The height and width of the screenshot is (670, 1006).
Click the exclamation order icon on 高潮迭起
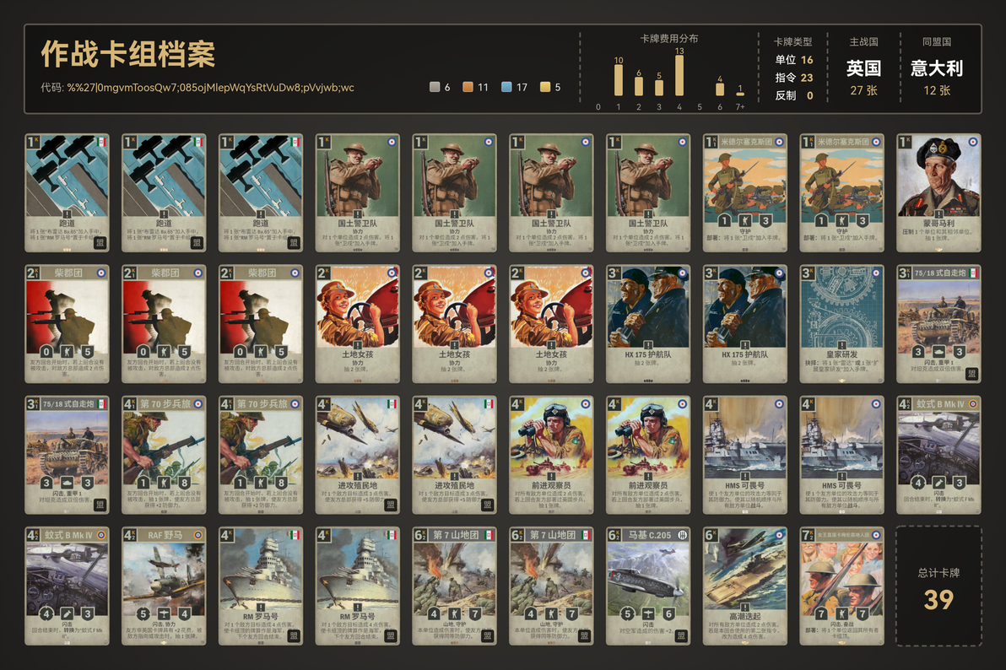click(x=745, y=607)
